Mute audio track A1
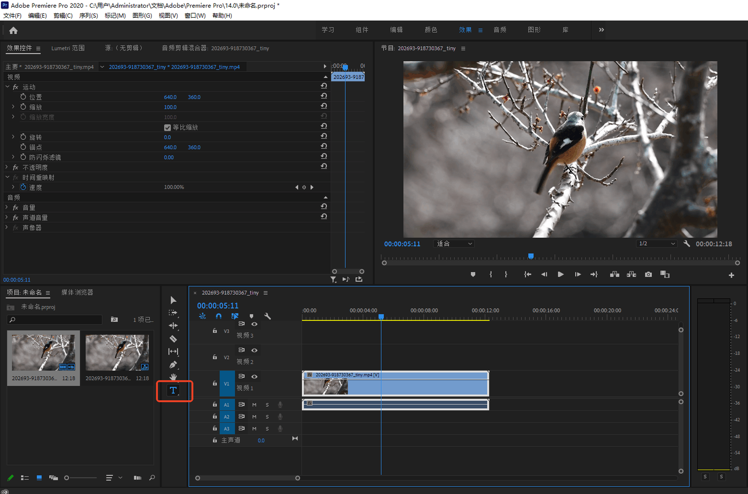This screenshot has width=748, height=494. [254, 405]
